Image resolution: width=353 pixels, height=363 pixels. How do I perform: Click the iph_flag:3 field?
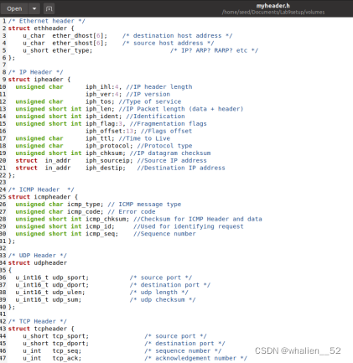coord(106,123)
